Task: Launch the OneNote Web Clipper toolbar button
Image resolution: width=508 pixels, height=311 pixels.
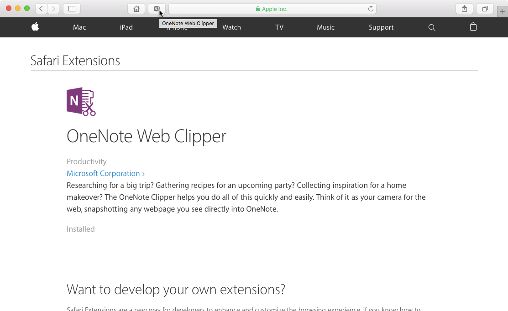Action: coord(157,9)
